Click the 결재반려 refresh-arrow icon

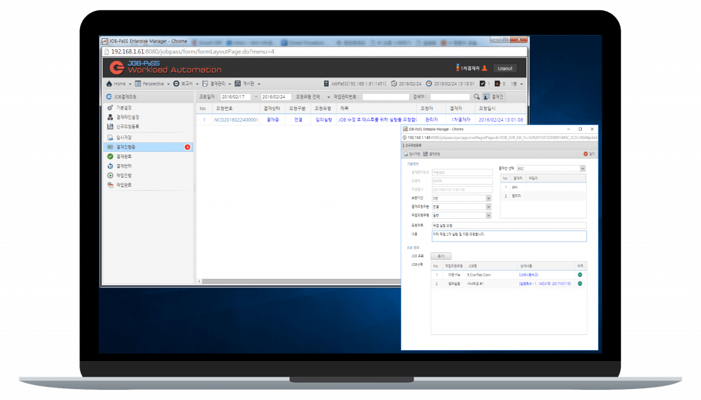(x=110, y=166)
